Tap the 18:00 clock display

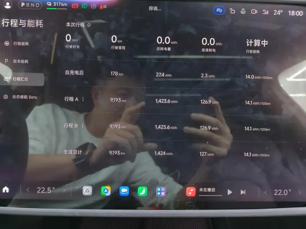[295, 13]
